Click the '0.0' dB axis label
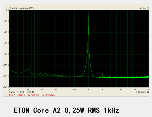Viewport: 152px width, 117px height. [7, 10]
